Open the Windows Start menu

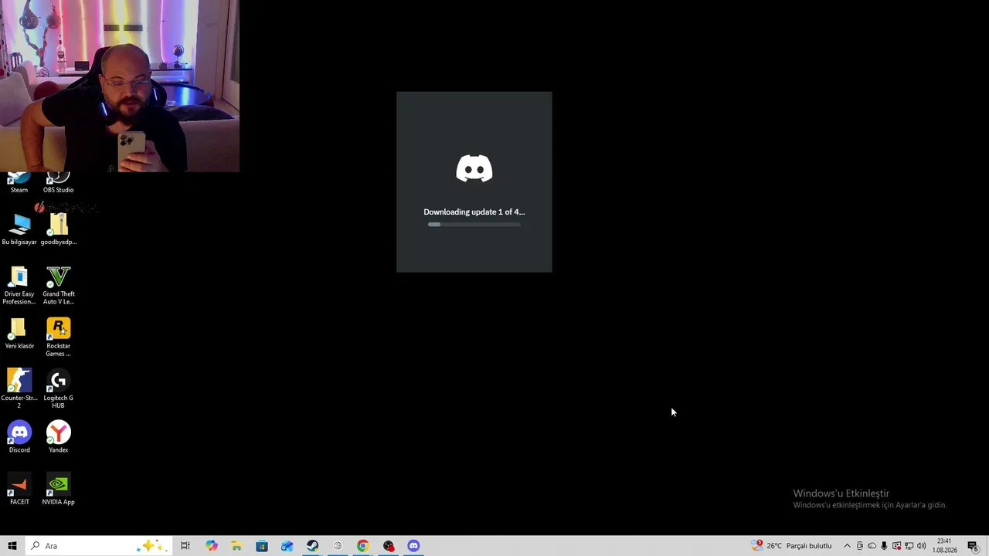point(12,546)
